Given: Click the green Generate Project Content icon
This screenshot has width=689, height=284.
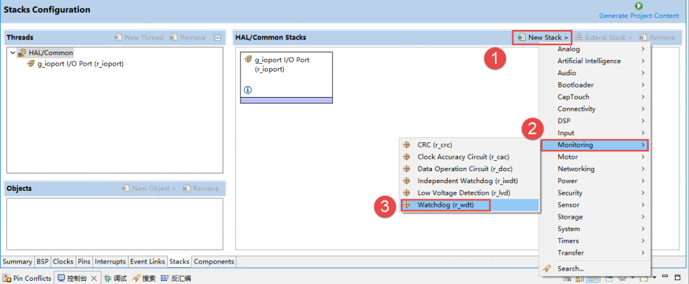Looking at the screenshot, I should pyautogui.click(x=639, y=6).
